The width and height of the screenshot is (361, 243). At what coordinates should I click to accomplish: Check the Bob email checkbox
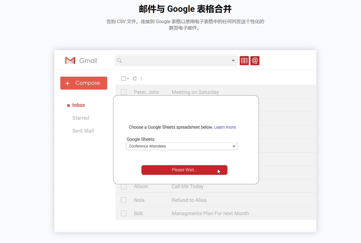(x=124, y=213)
